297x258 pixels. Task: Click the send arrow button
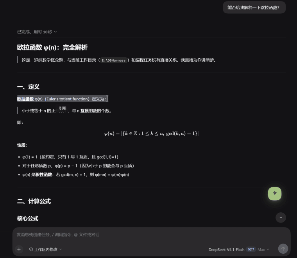[283, 249]
